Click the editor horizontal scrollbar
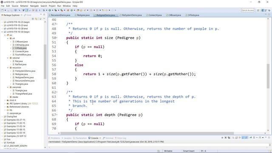The width and height of the screenshot is (272, 153). (147, 133)
